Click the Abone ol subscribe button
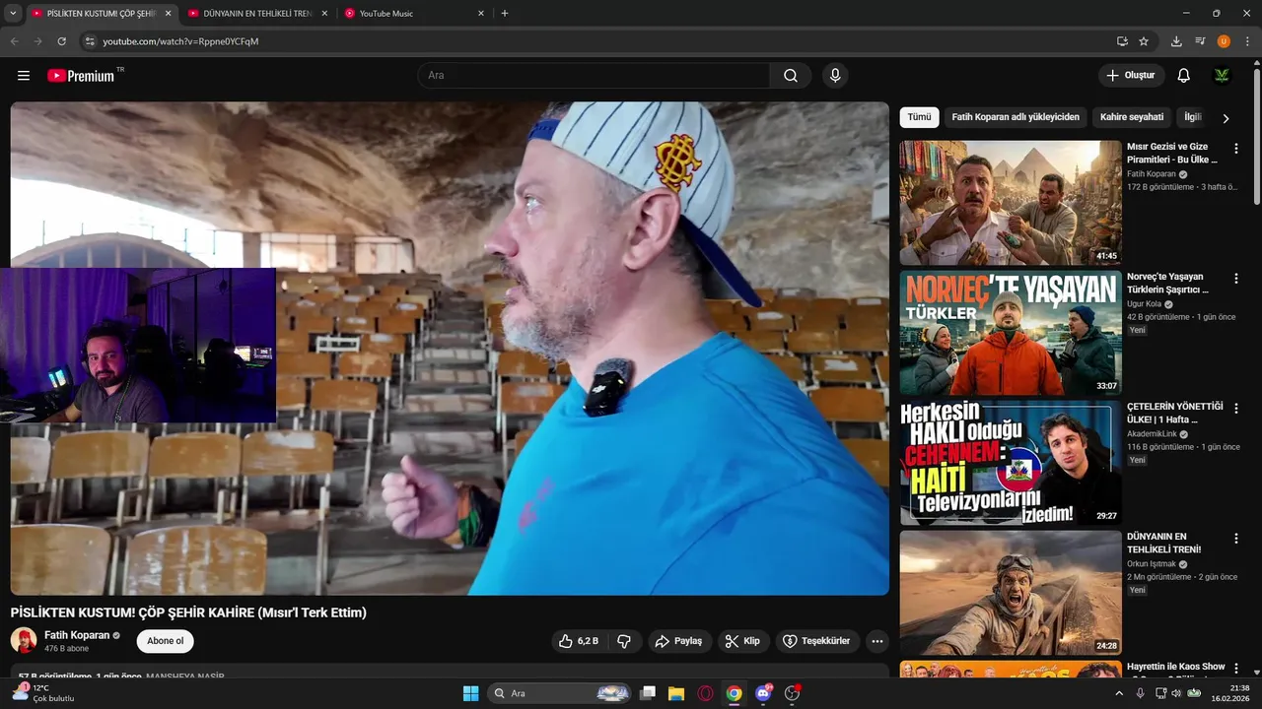Viewport: 1262px width, 709px height. (x=166, y=641)
